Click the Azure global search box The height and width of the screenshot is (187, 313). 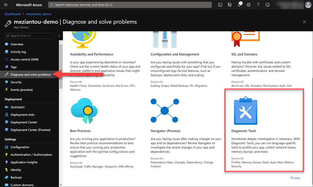tap(130, 5)
